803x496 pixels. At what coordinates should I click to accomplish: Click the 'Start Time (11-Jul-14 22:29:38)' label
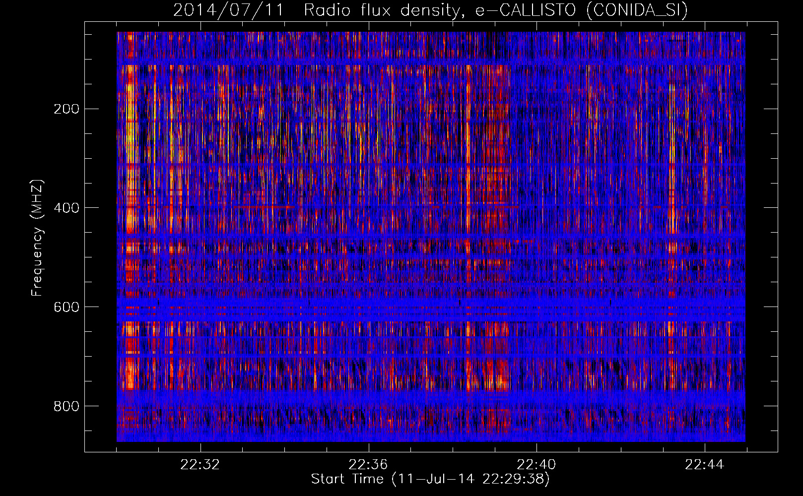click(x=430, y=479)
